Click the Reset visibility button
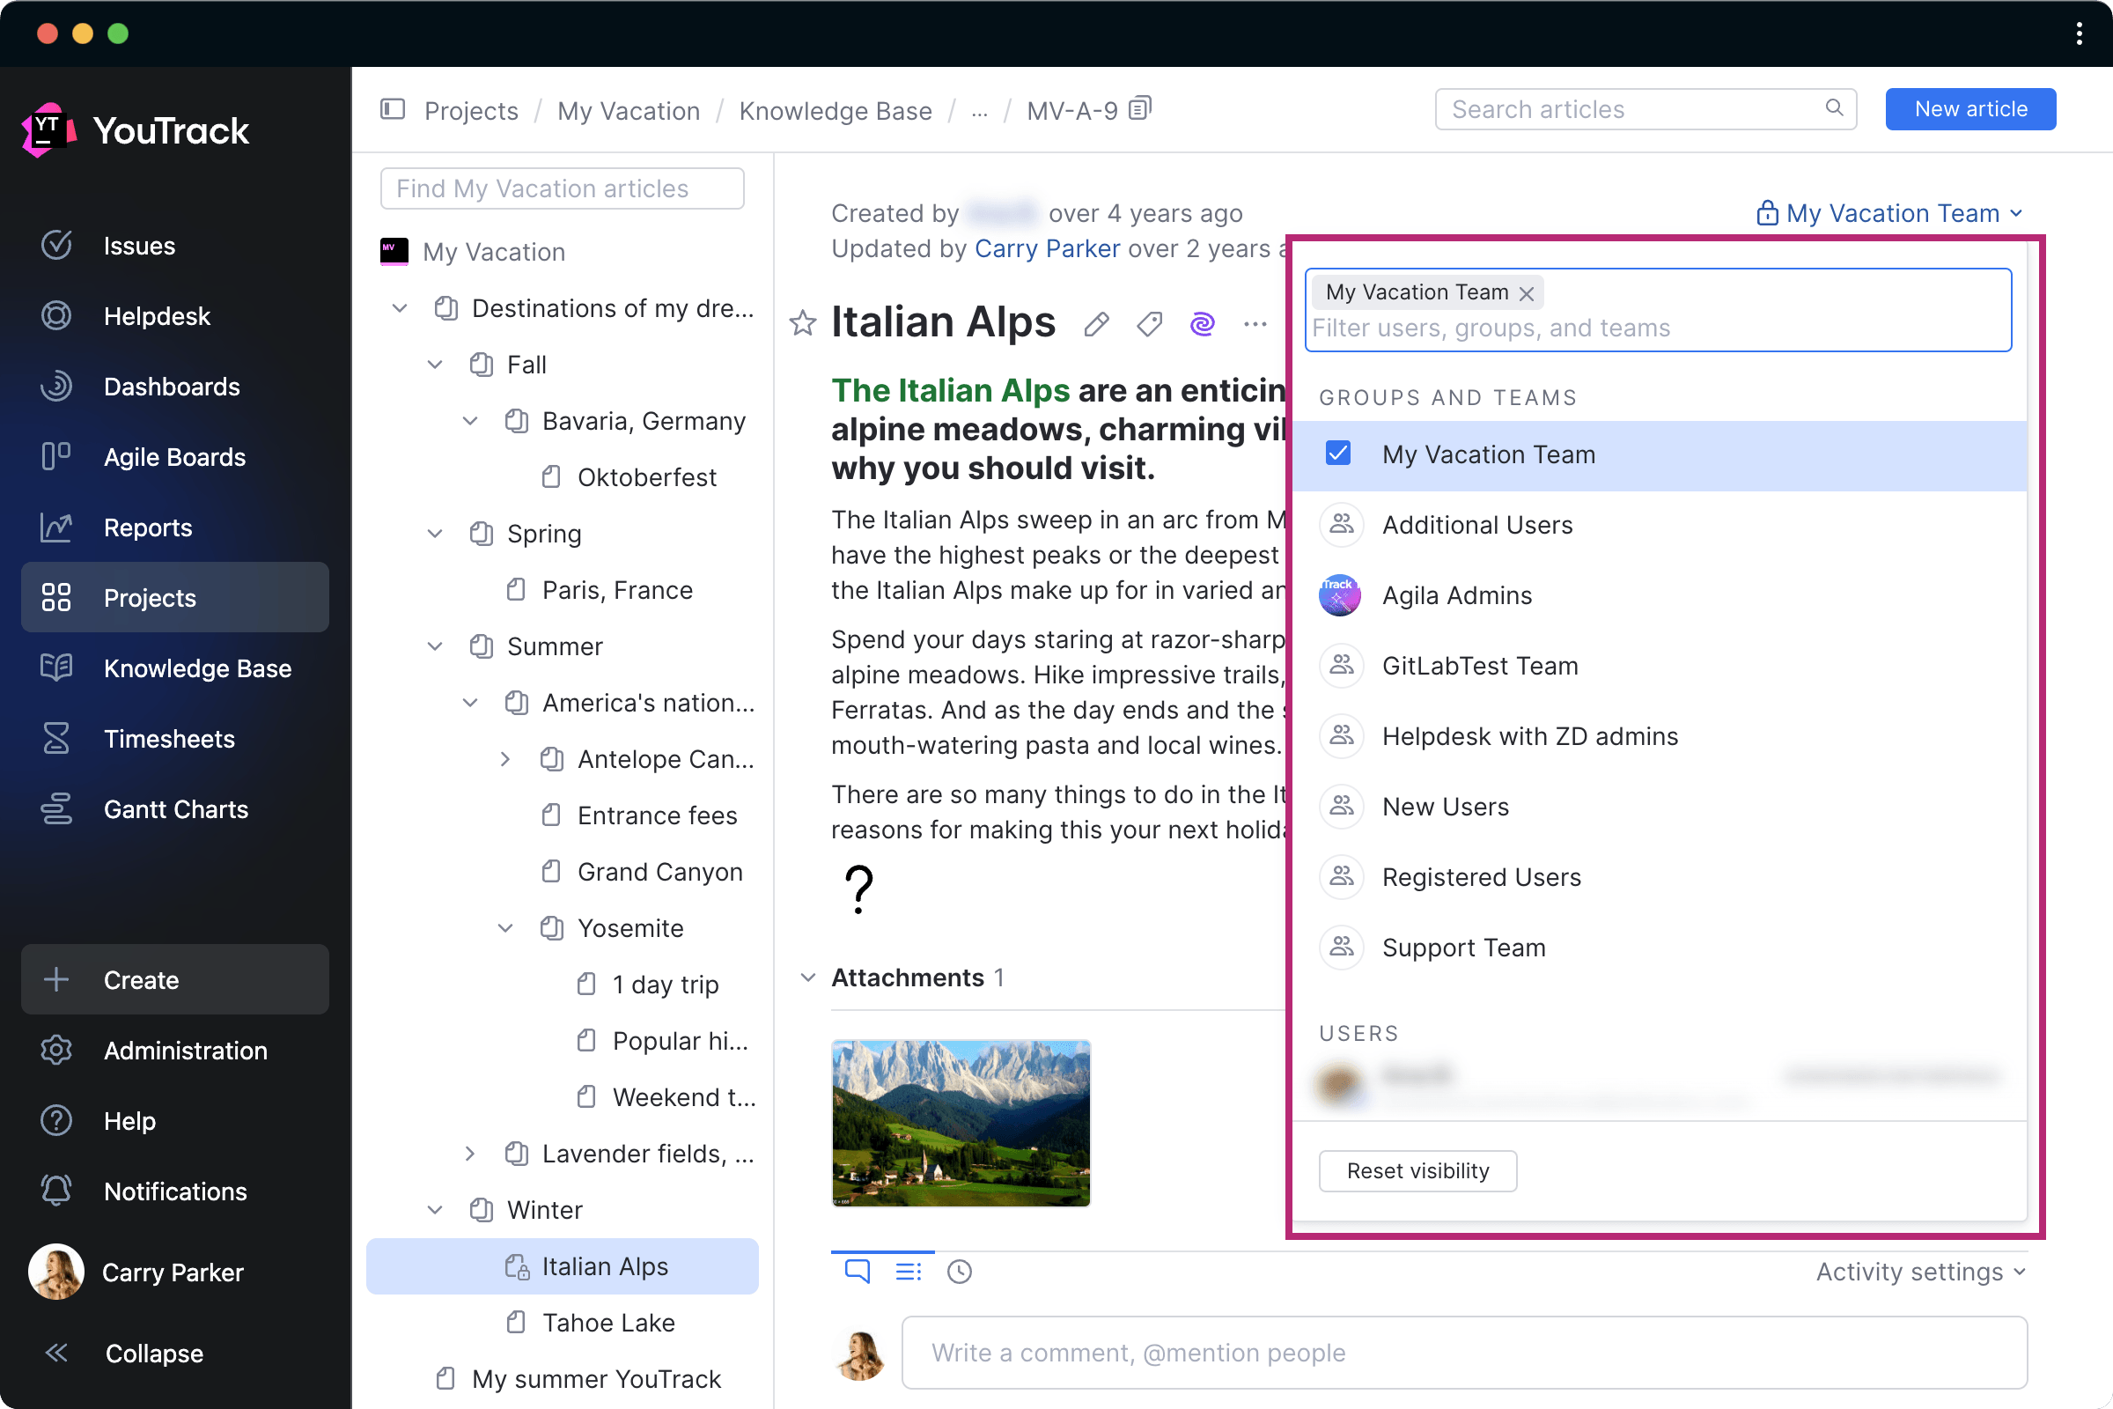This screenshot has width=2113, height=1409. [x=1417, y=1170]
